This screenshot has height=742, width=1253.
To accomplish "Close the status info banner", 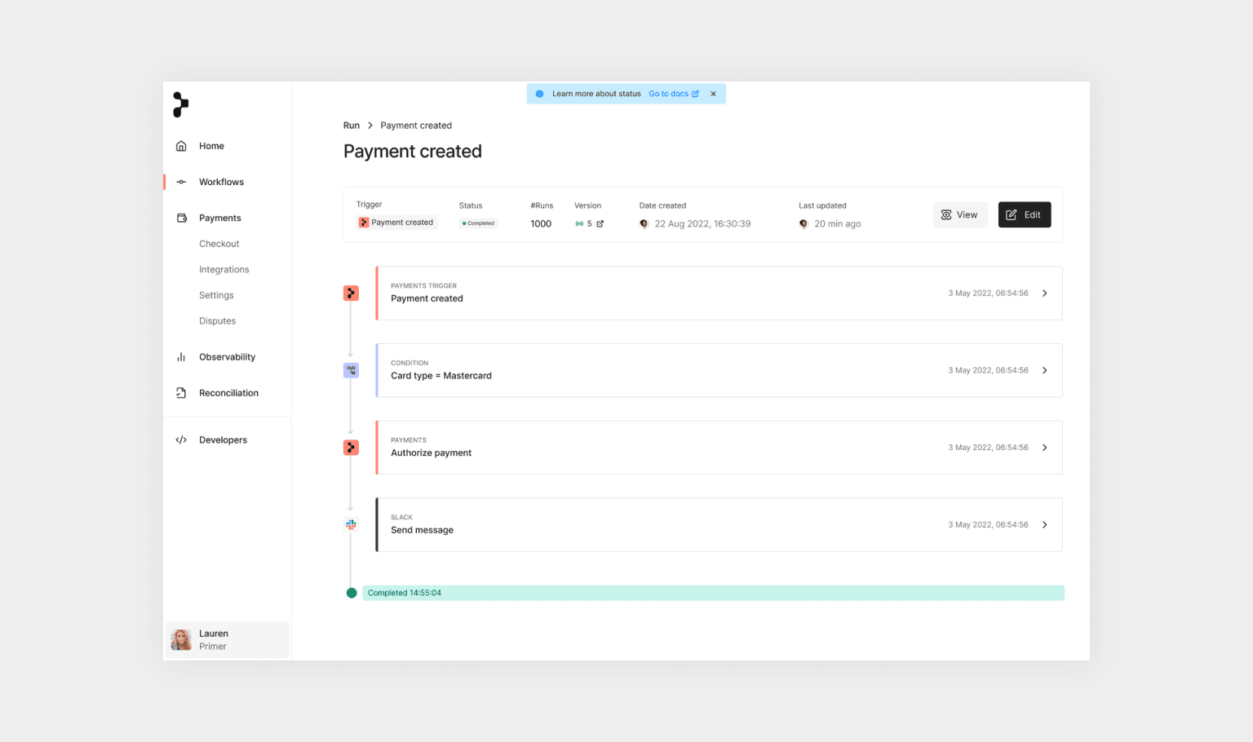I will tap(713, 94).
